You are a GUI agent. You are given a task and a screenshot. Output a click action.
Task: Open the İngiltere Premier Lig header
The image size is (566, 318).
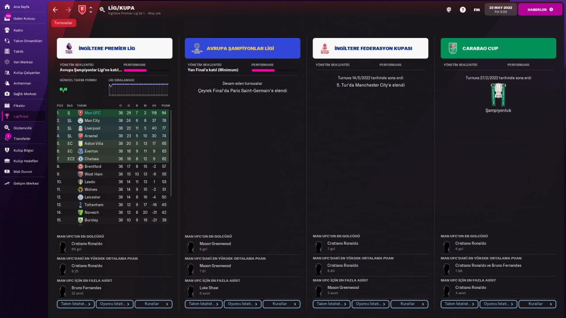click(115, 48)
